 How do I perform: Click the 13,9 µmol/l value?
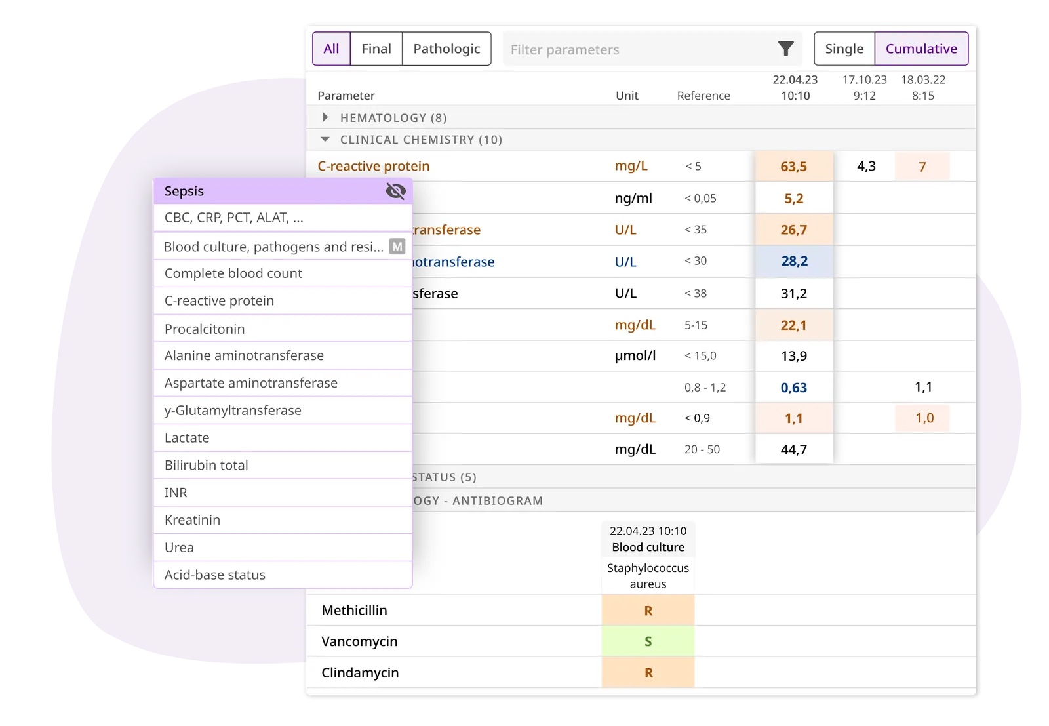pyautogui.click(x=794, y=356)
